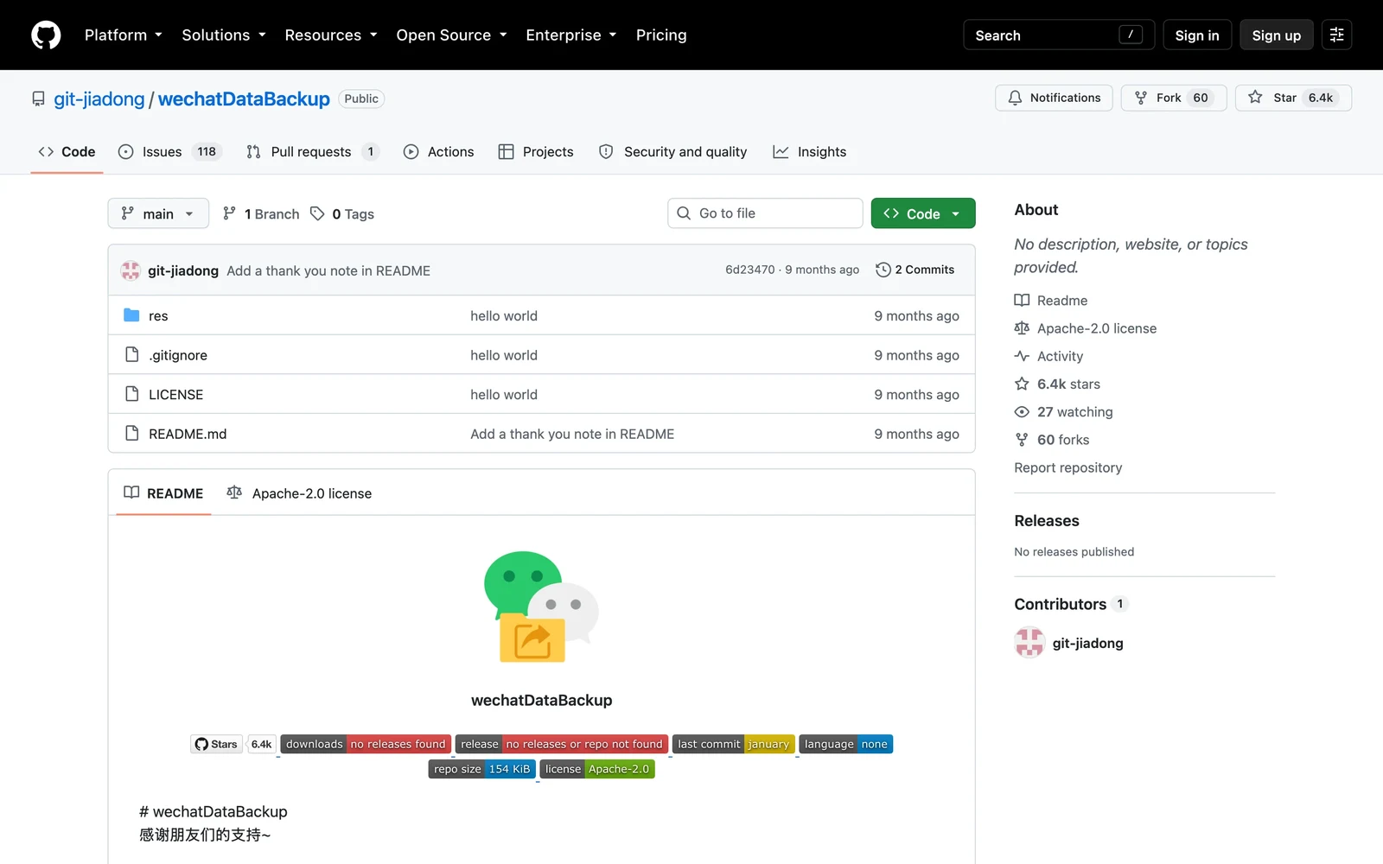
Task: Expand the Resources menu
Action: coord(331,35)
